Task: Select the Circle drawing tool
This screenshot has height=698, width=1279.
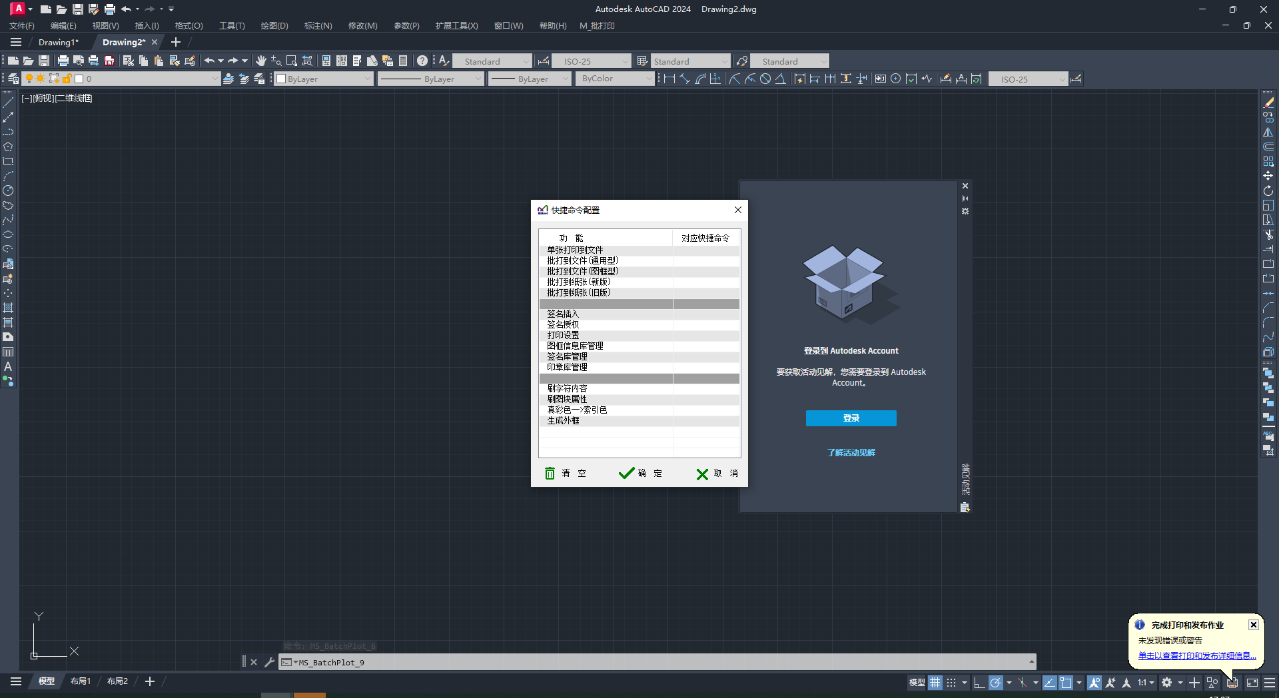Action: [x=8, y=190]
